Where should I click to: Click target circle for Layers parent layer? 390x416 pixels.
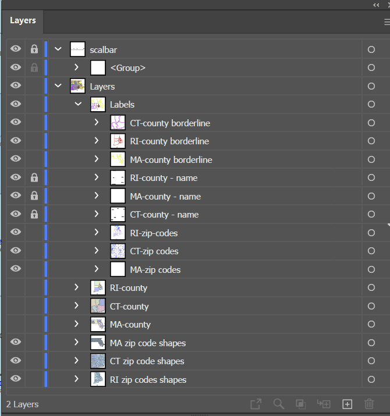tap(371, 86)
